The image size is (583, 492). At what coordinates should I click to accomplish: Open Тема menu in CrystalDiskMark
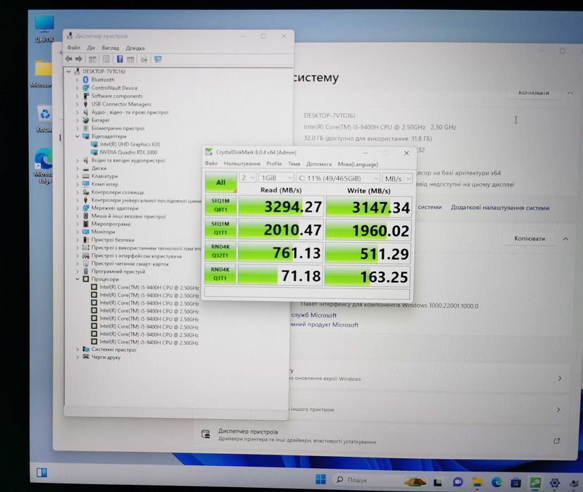click(294, 164)
